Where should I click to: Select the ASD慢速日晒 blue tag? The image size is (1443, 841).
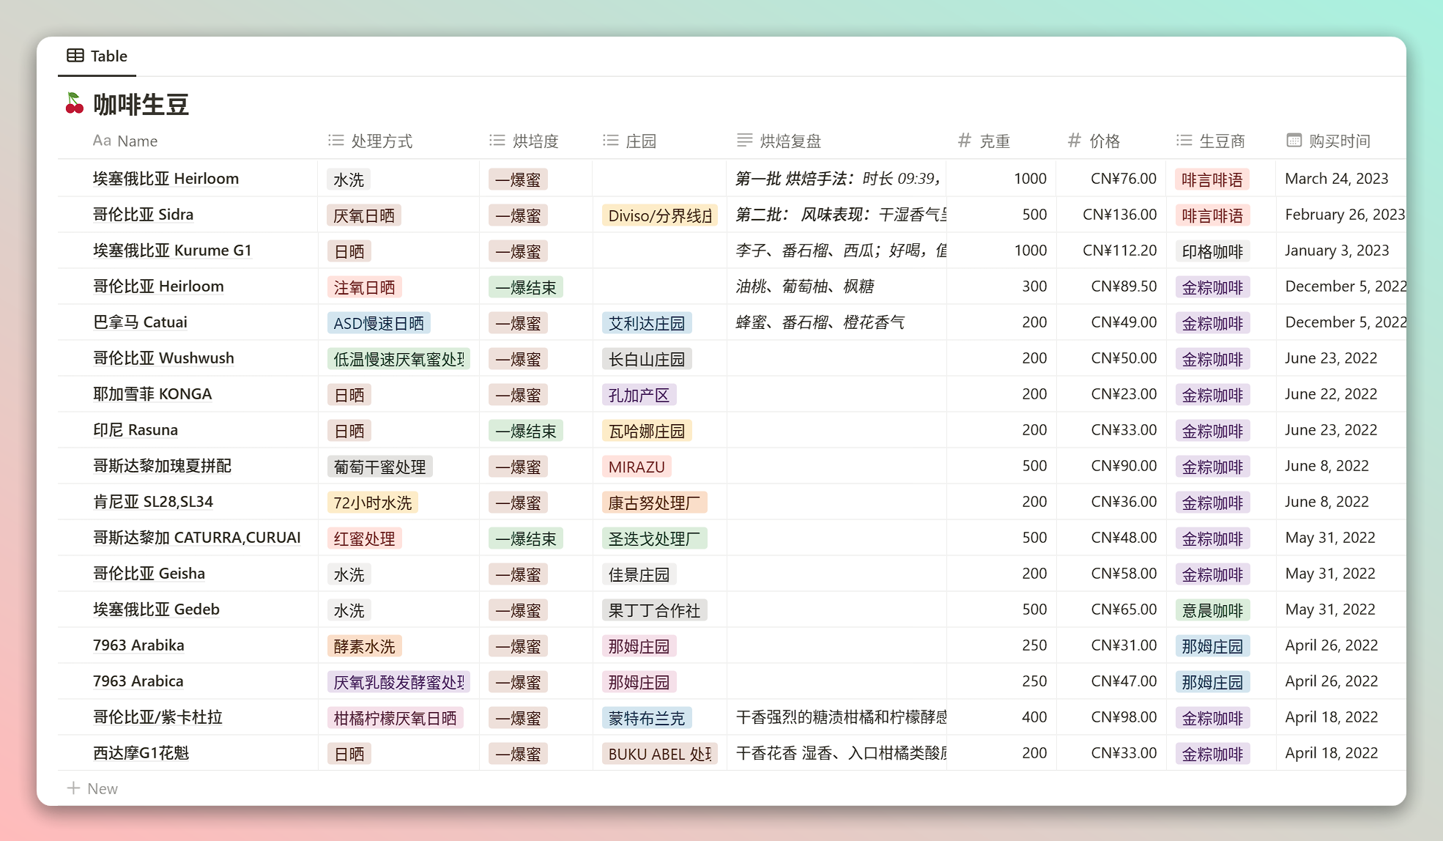click(x=378, y=323)
